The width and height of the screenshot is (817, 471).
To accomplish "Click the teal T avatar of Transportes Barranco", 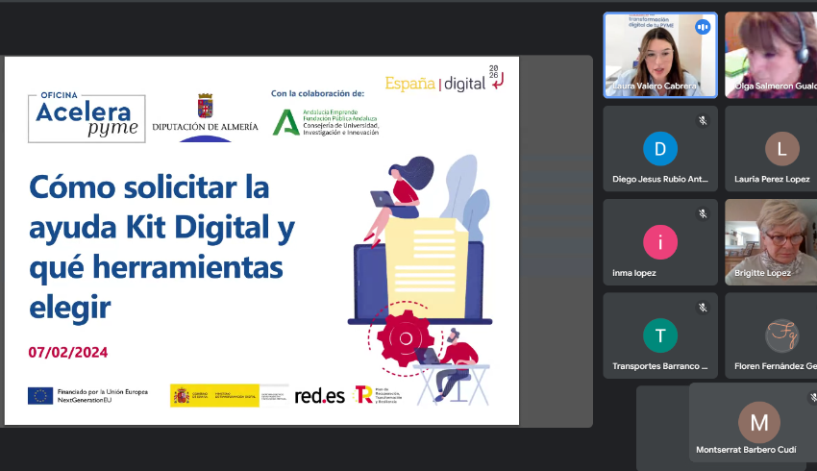I will pos(660,335).
